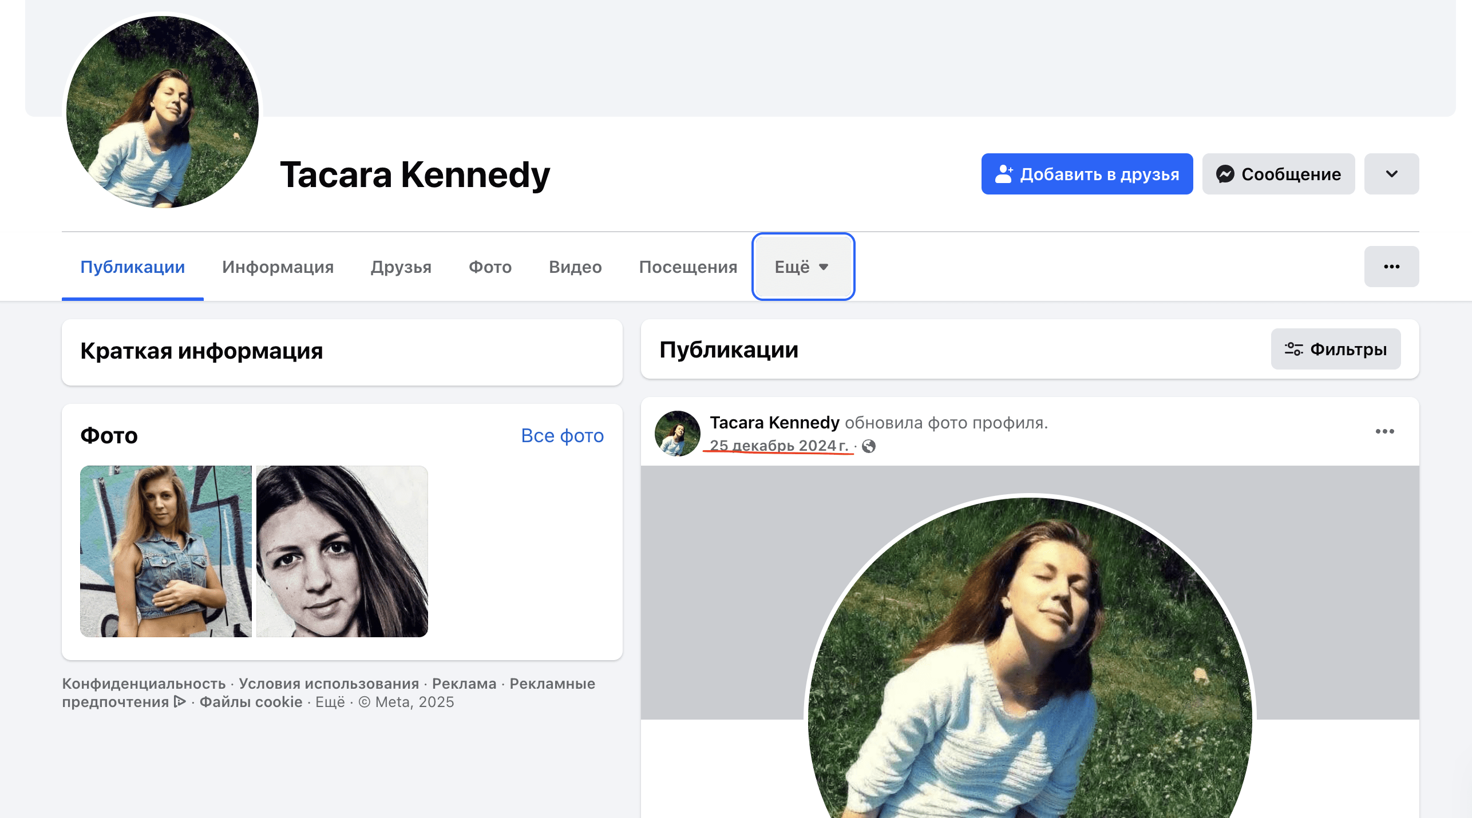This screenshot has height=818, width=1472.
Task: Expand the Ещё dropdown tab
Action: [x=803, y=267]
